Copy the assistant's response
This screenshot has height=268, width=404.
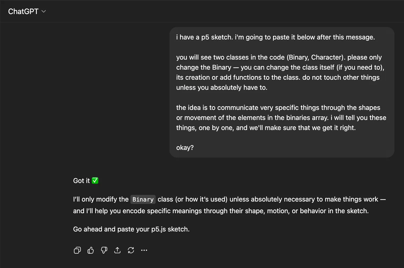pos(77,250)
